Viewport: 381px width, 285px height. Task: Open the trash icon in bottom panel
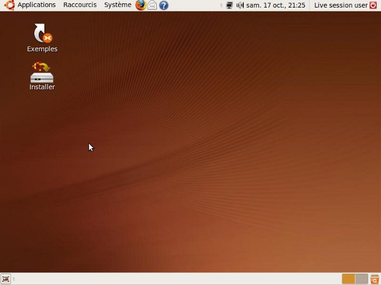coord(375,279)
